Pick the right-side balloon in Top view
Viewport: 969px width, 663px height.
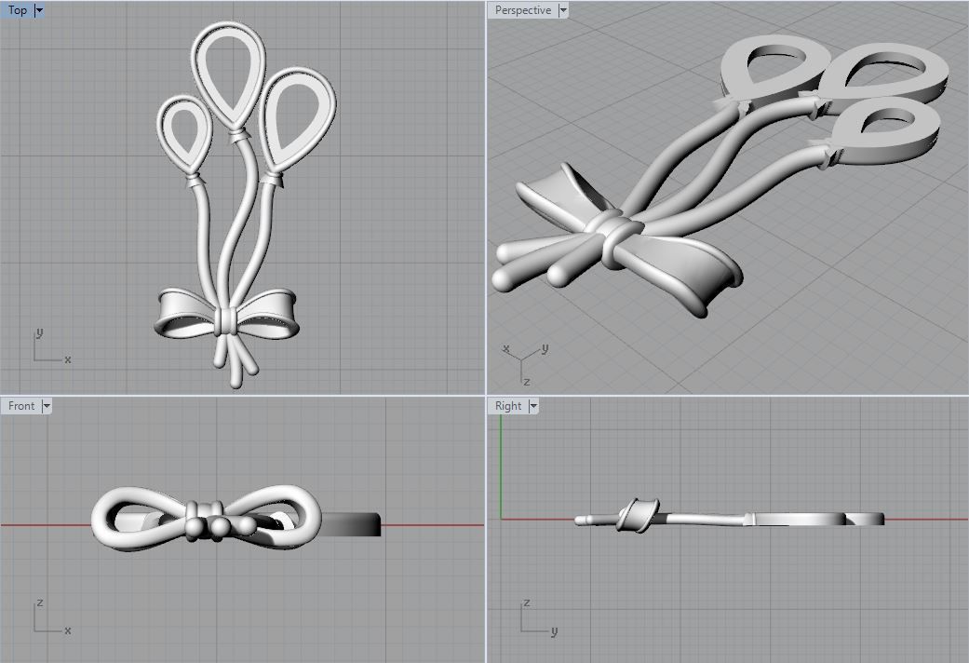click(297, 121)
